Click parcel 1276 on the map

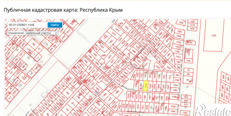pyautogui.click(x=192, y=29)
